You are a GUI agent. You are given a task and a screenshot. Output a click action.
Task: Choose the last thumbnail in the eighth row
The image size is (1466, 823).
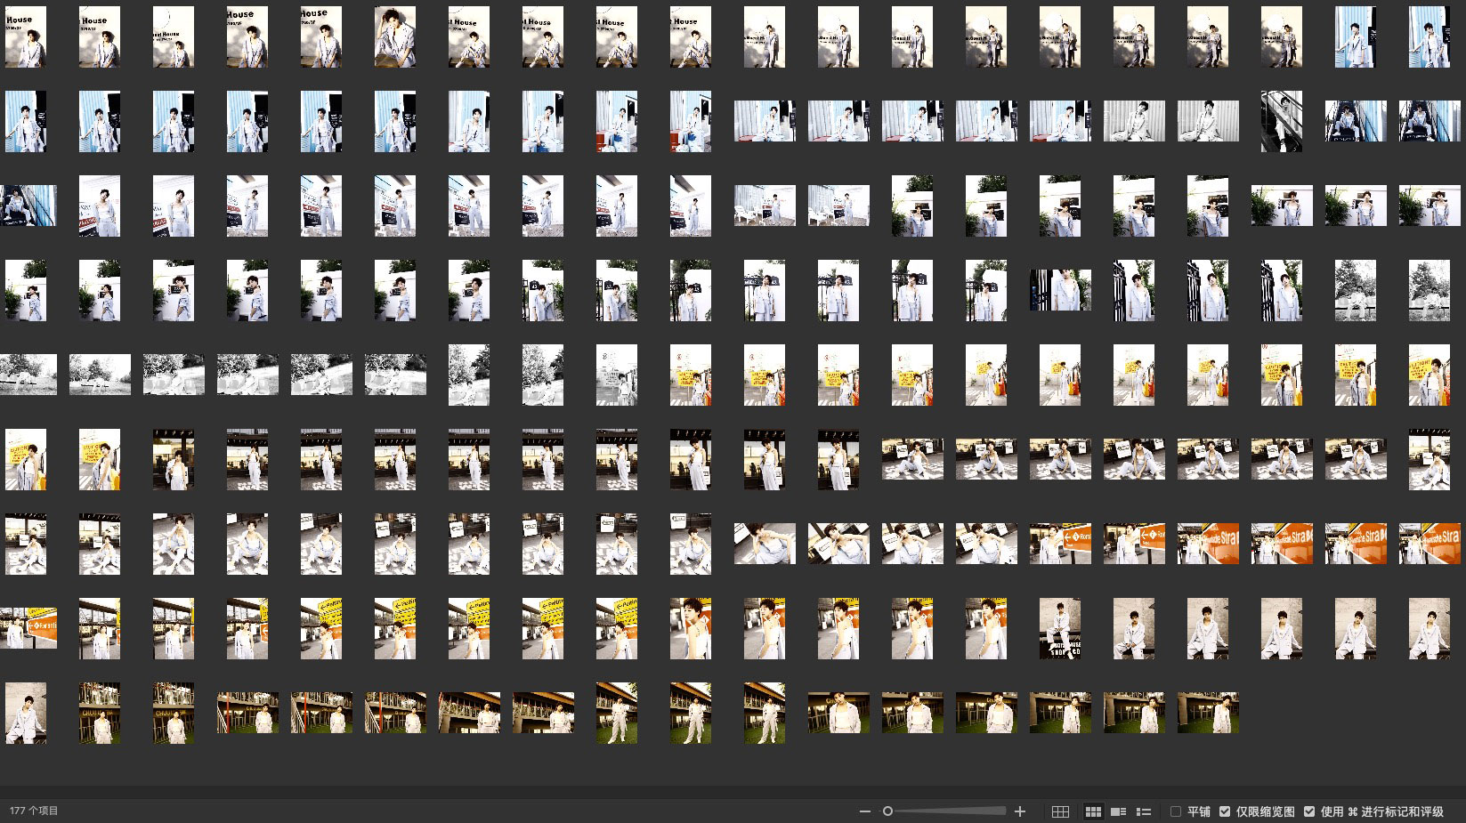pos(1429,628)
